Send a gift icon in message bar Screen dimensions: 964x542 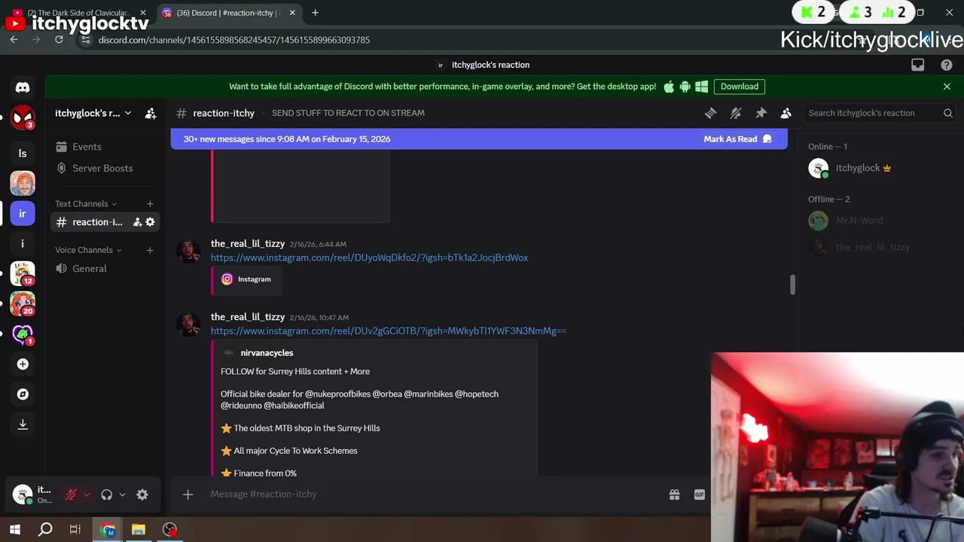coord(674,495)
